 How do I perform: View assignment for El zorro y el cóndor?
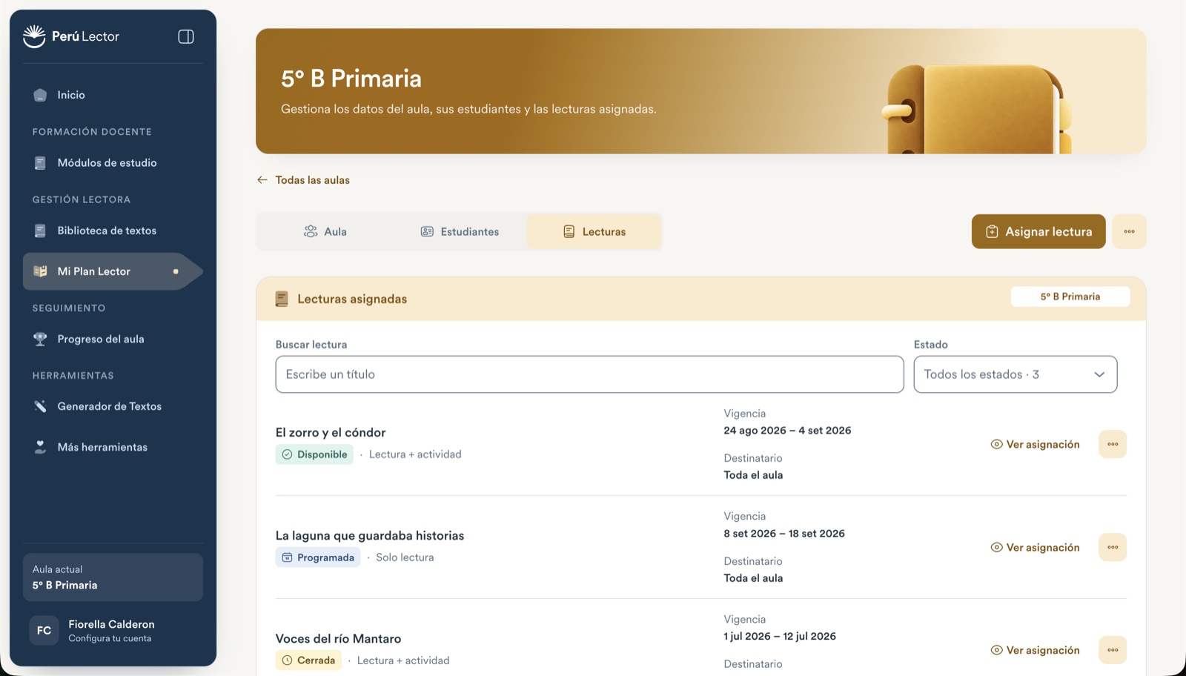(x=1035, y=444)
